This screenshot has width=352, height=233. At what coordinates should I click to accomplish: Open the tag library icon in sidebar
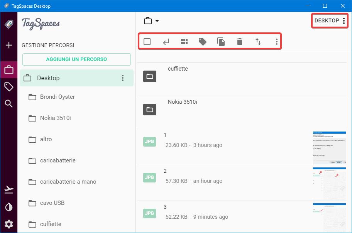[9, 87]
